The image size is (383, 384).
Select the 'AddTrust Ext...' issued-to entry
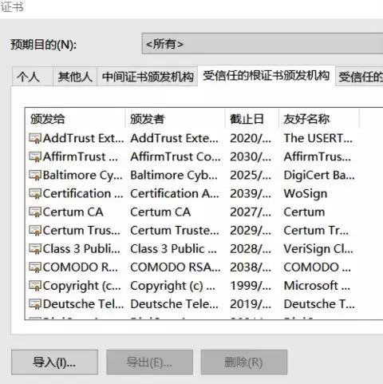(x=83, y=138)
